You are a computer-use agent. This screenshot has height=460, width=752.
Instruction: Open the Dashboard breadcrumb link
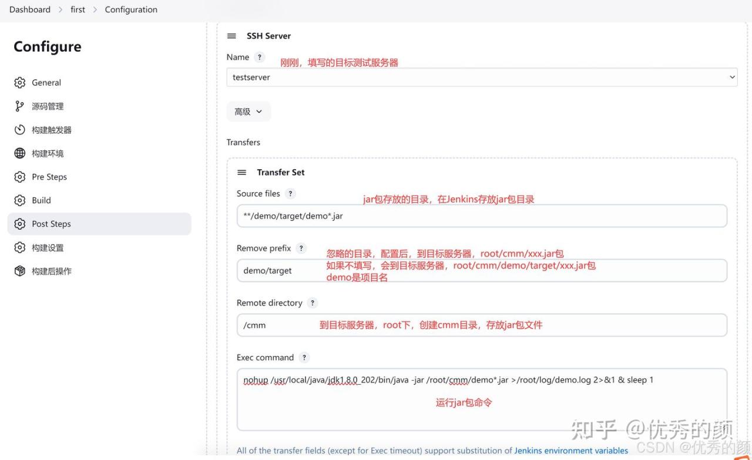tap(30, 9)
